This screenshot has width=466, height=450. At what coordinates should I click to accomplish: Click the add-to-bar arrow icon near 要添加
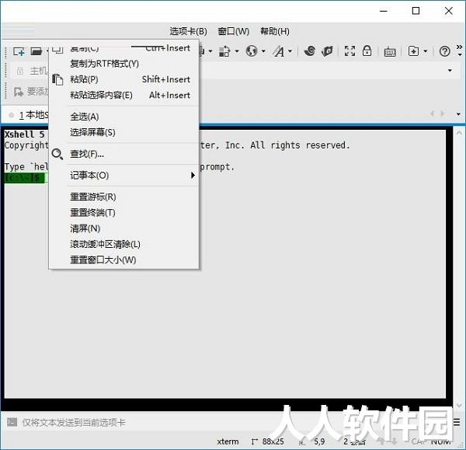pos(19,92)
